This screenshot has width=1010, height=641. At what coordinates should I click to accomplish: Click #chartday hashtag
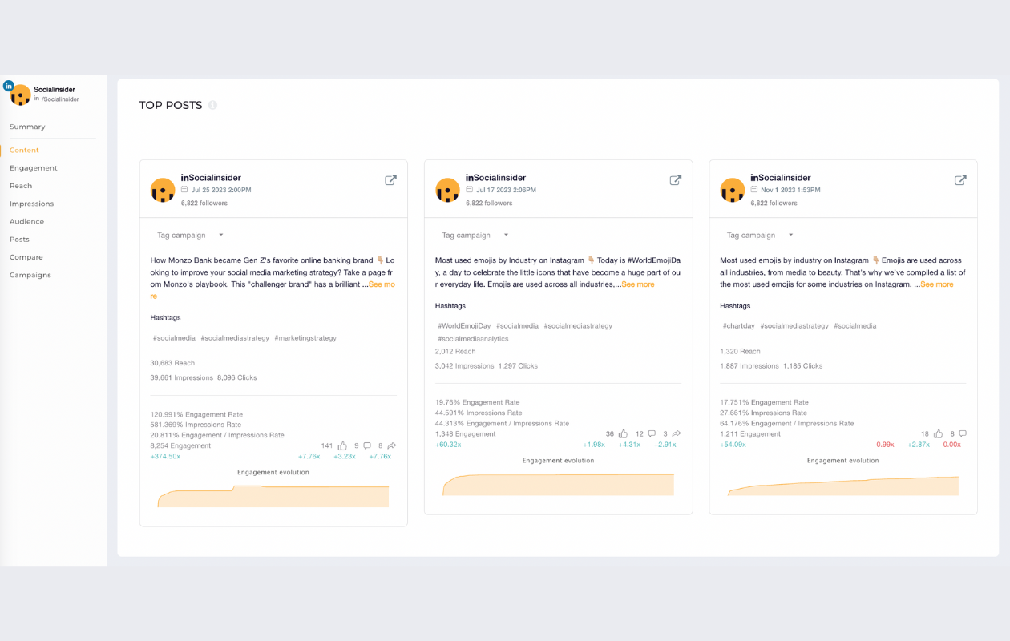[738, 326]
